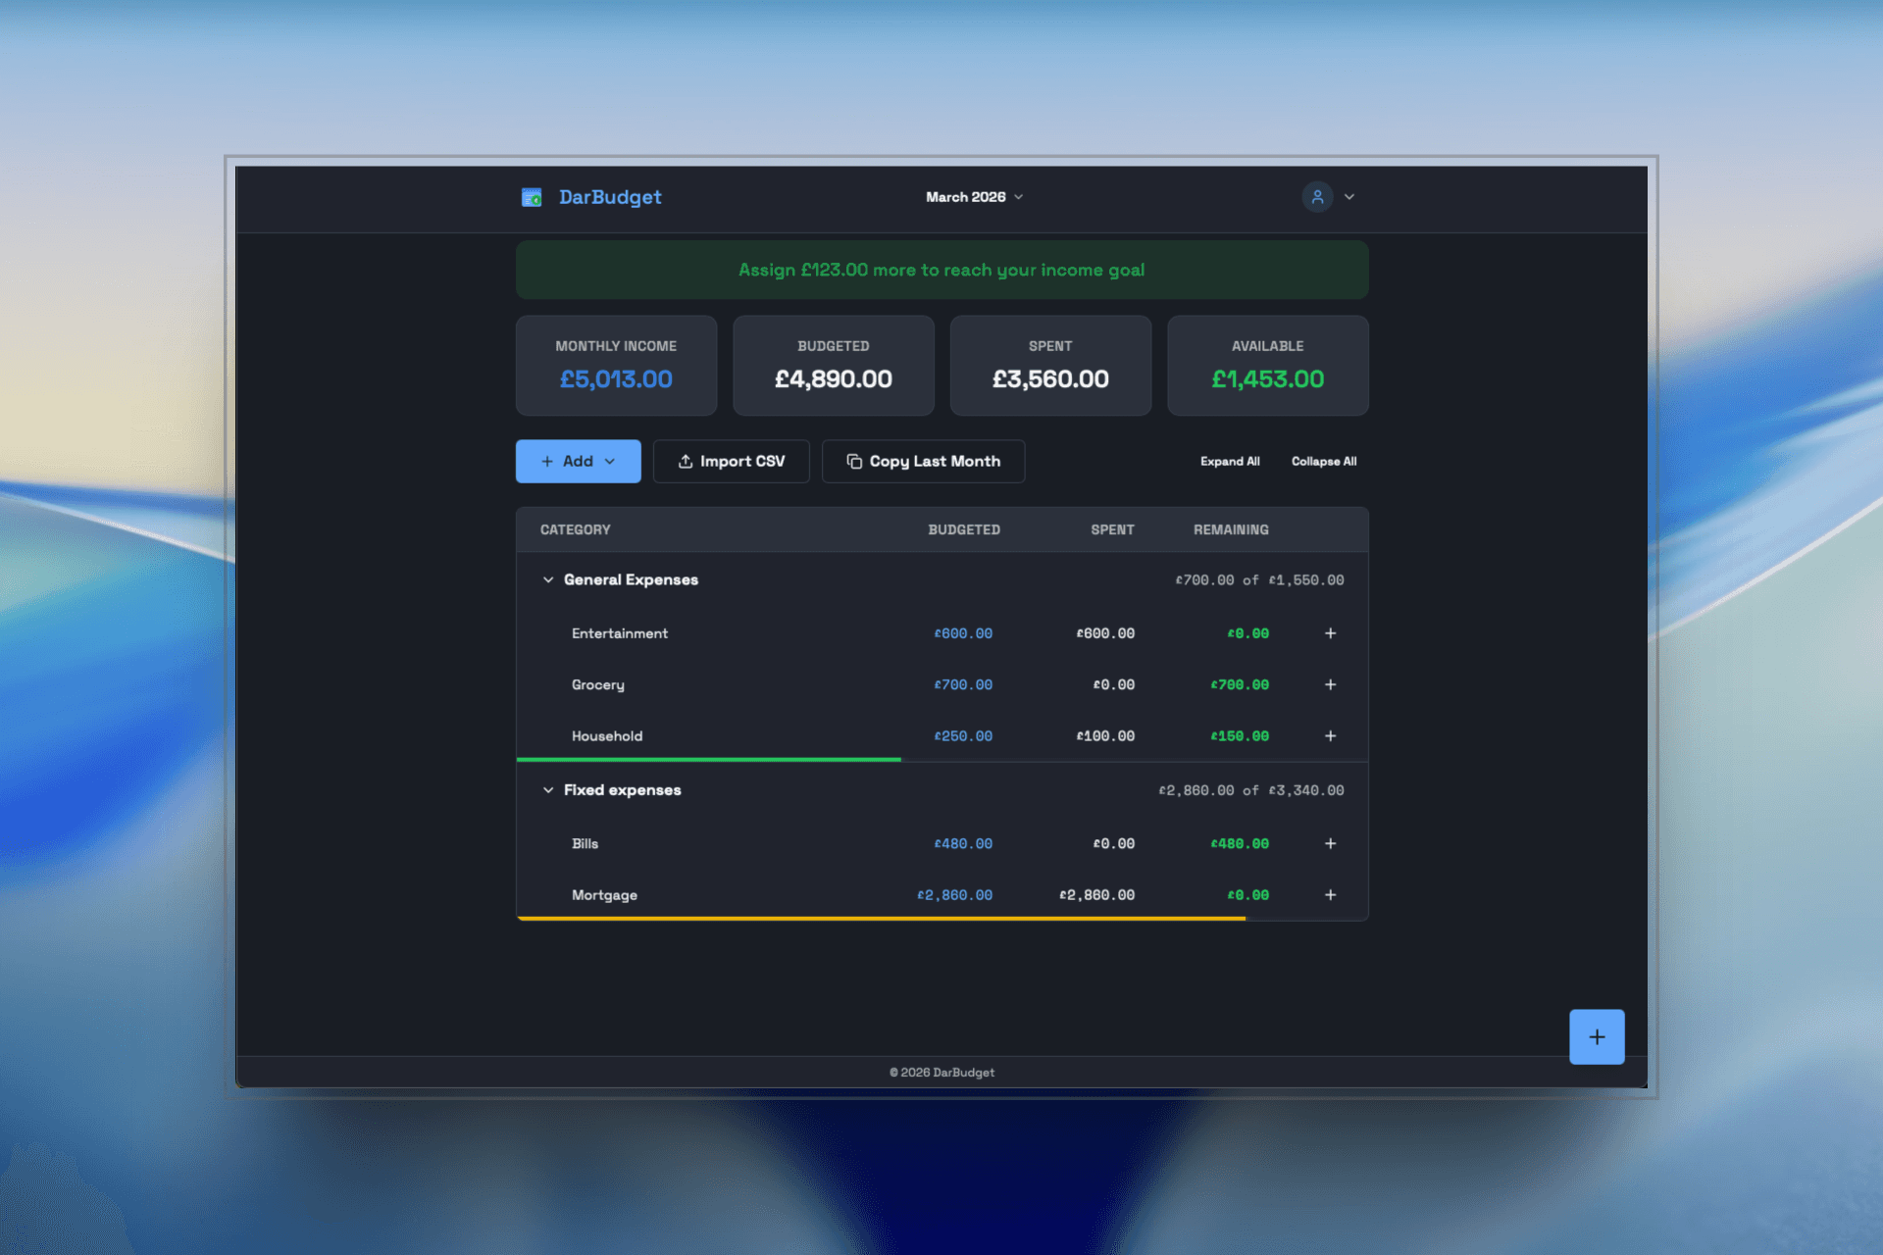Click plus icon on Grocery row
This screenshot has width=1883, height=1255.
click(x=1330, y=684)
